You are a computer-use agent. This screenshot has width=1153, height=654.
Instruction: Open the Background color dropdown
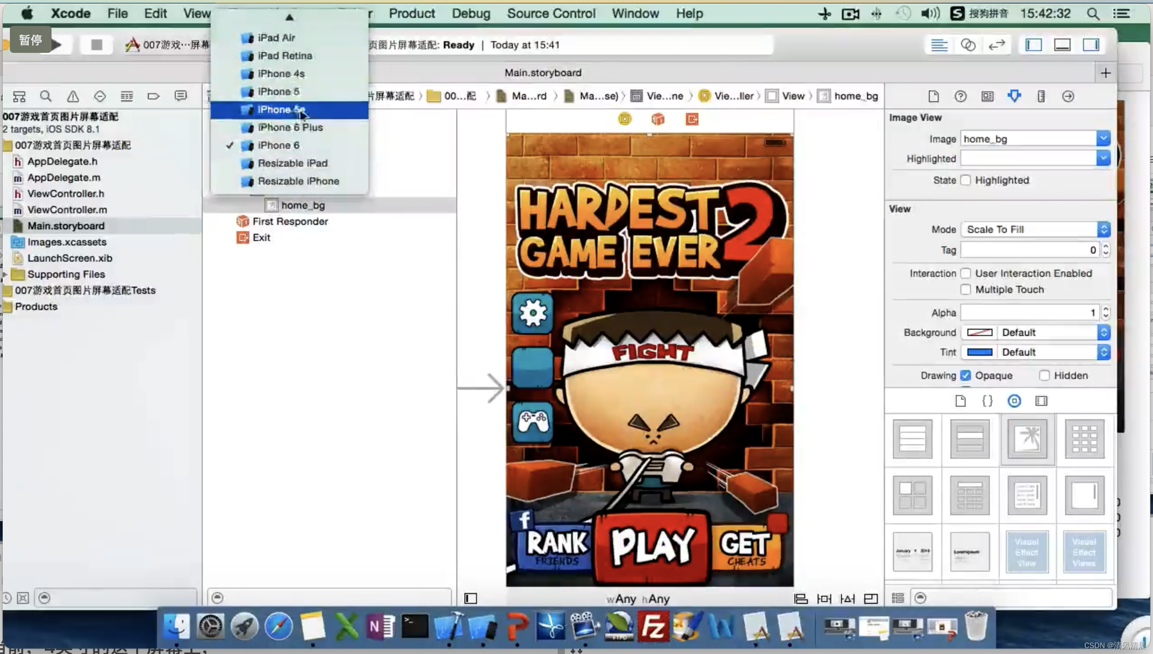point(1104,332)
